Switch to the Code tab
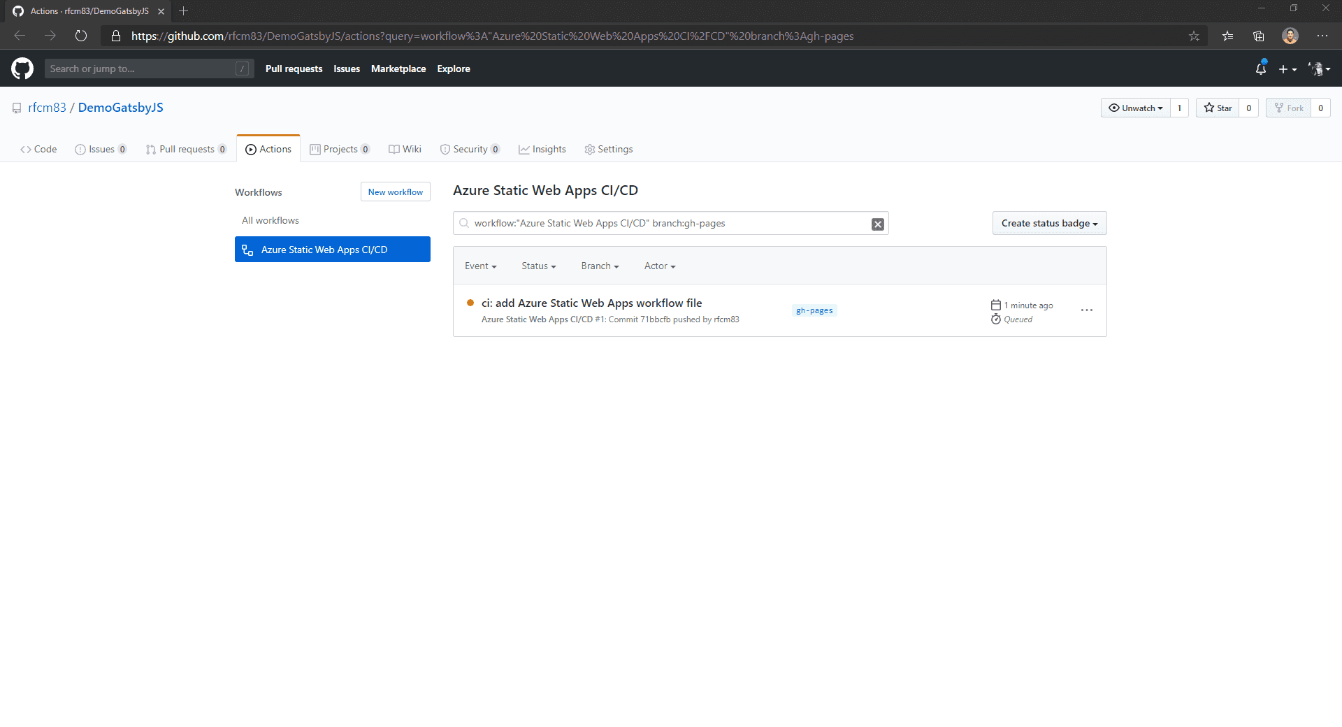This screenshot has height=727, width=1342. click(38, 149)
